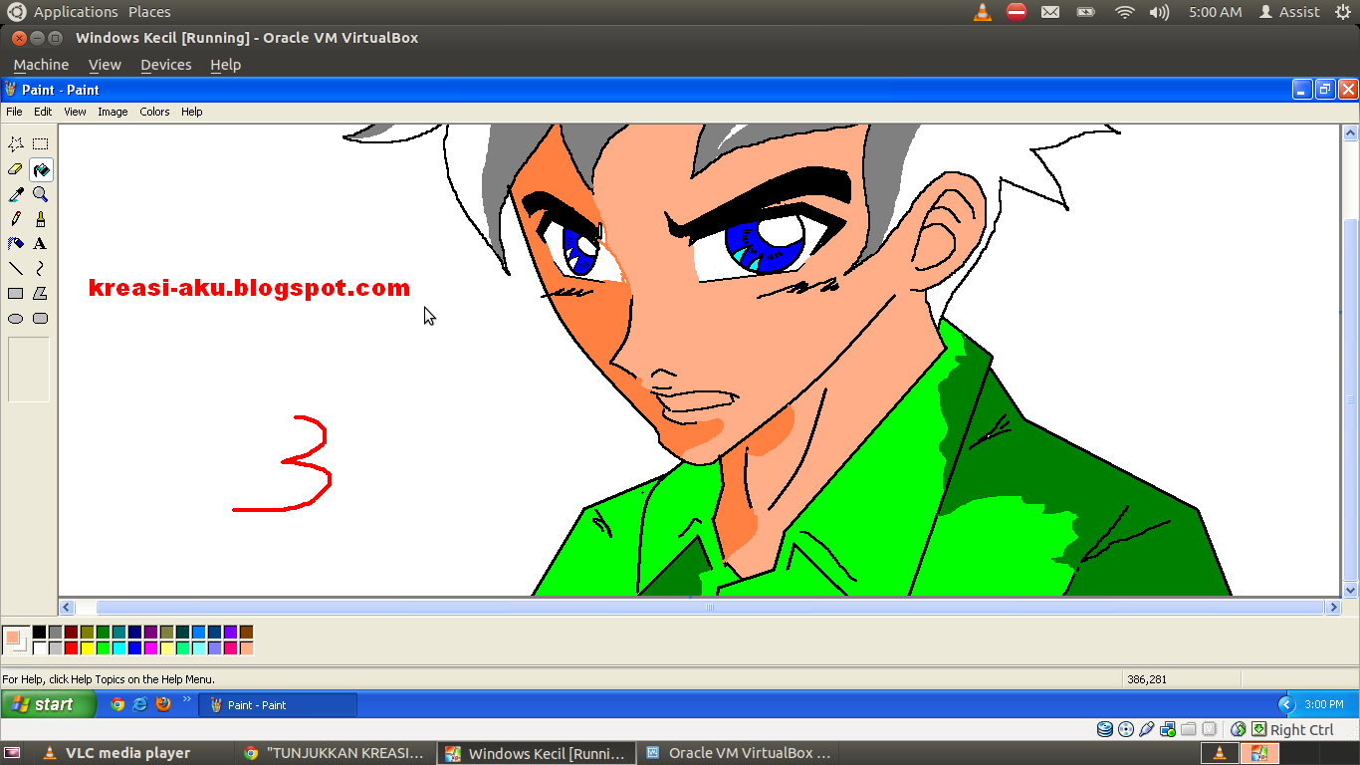The image size is (1360, 765).
Task: Choose the Pencil tool
Action: tap(16, 219)
